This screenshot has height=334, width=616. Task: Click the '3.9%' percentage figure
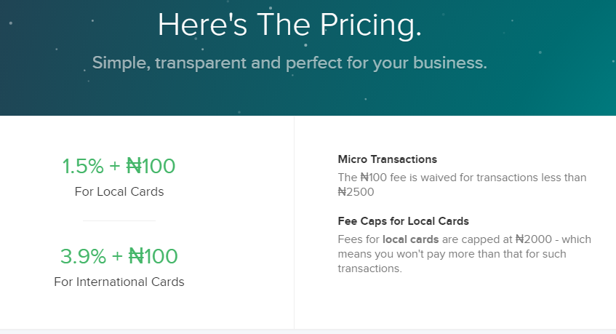tap(83, 256)
